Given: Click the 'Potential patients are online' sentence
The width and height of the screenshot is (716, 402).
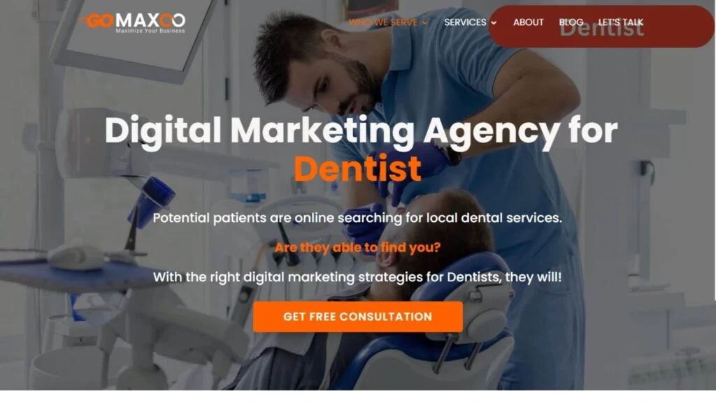Looking at the screenshot, I should 357,218.
